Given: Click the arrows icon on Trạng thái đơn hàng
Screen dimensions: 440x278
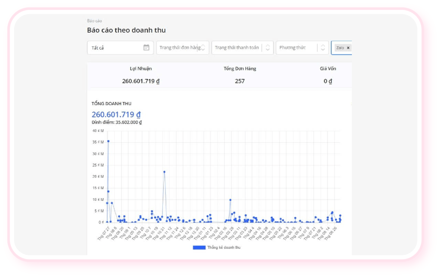Looking at the screenshot, I should [x=204, y=48].
